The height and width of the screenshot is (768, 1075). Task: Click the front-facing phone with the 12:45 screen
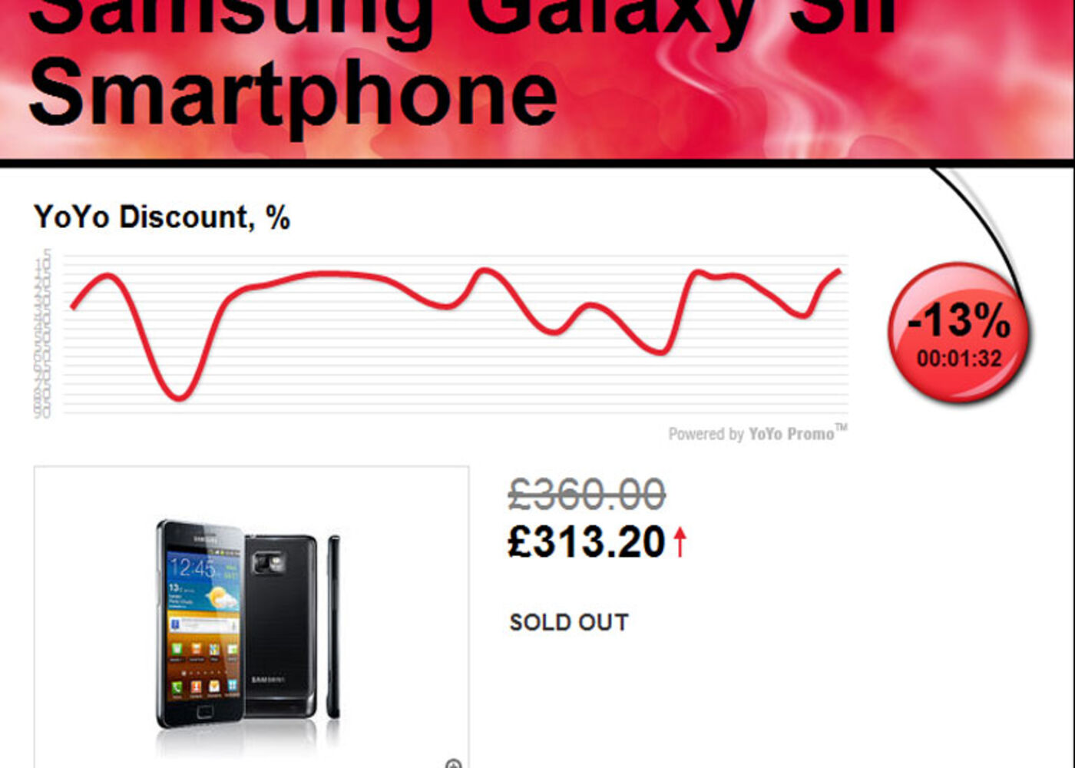point(200,624)
